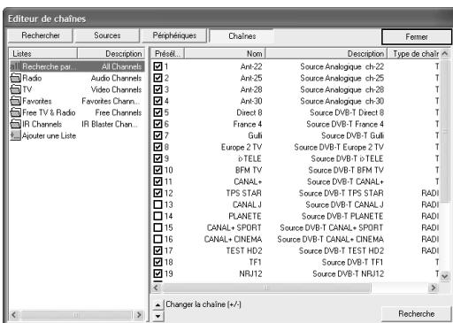
Task: Select the 'TEST HD2' channel name
Action: click(x=244, y=250)
